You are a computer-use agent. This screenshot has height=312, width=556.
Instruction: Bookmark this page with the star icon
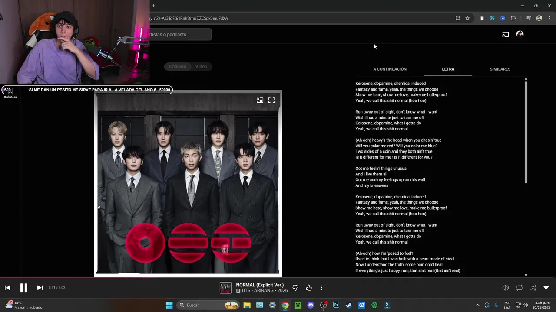click(x=467, y=18)
